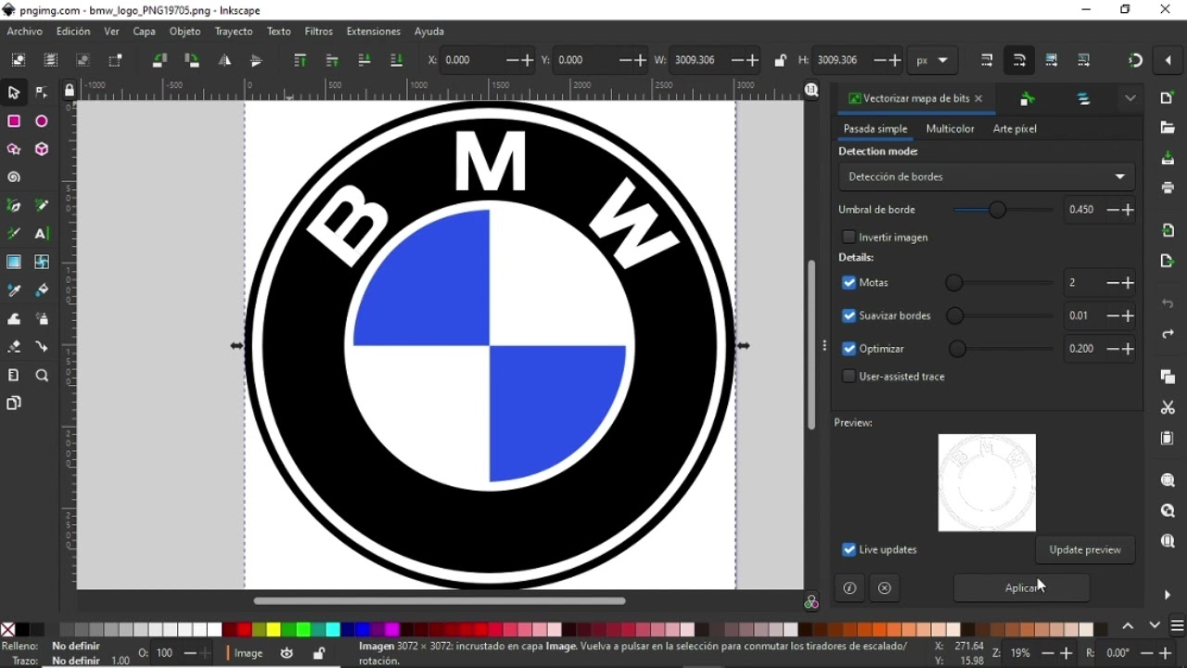
Task: Select the Ellipse tool
Action: click(42, 122)
